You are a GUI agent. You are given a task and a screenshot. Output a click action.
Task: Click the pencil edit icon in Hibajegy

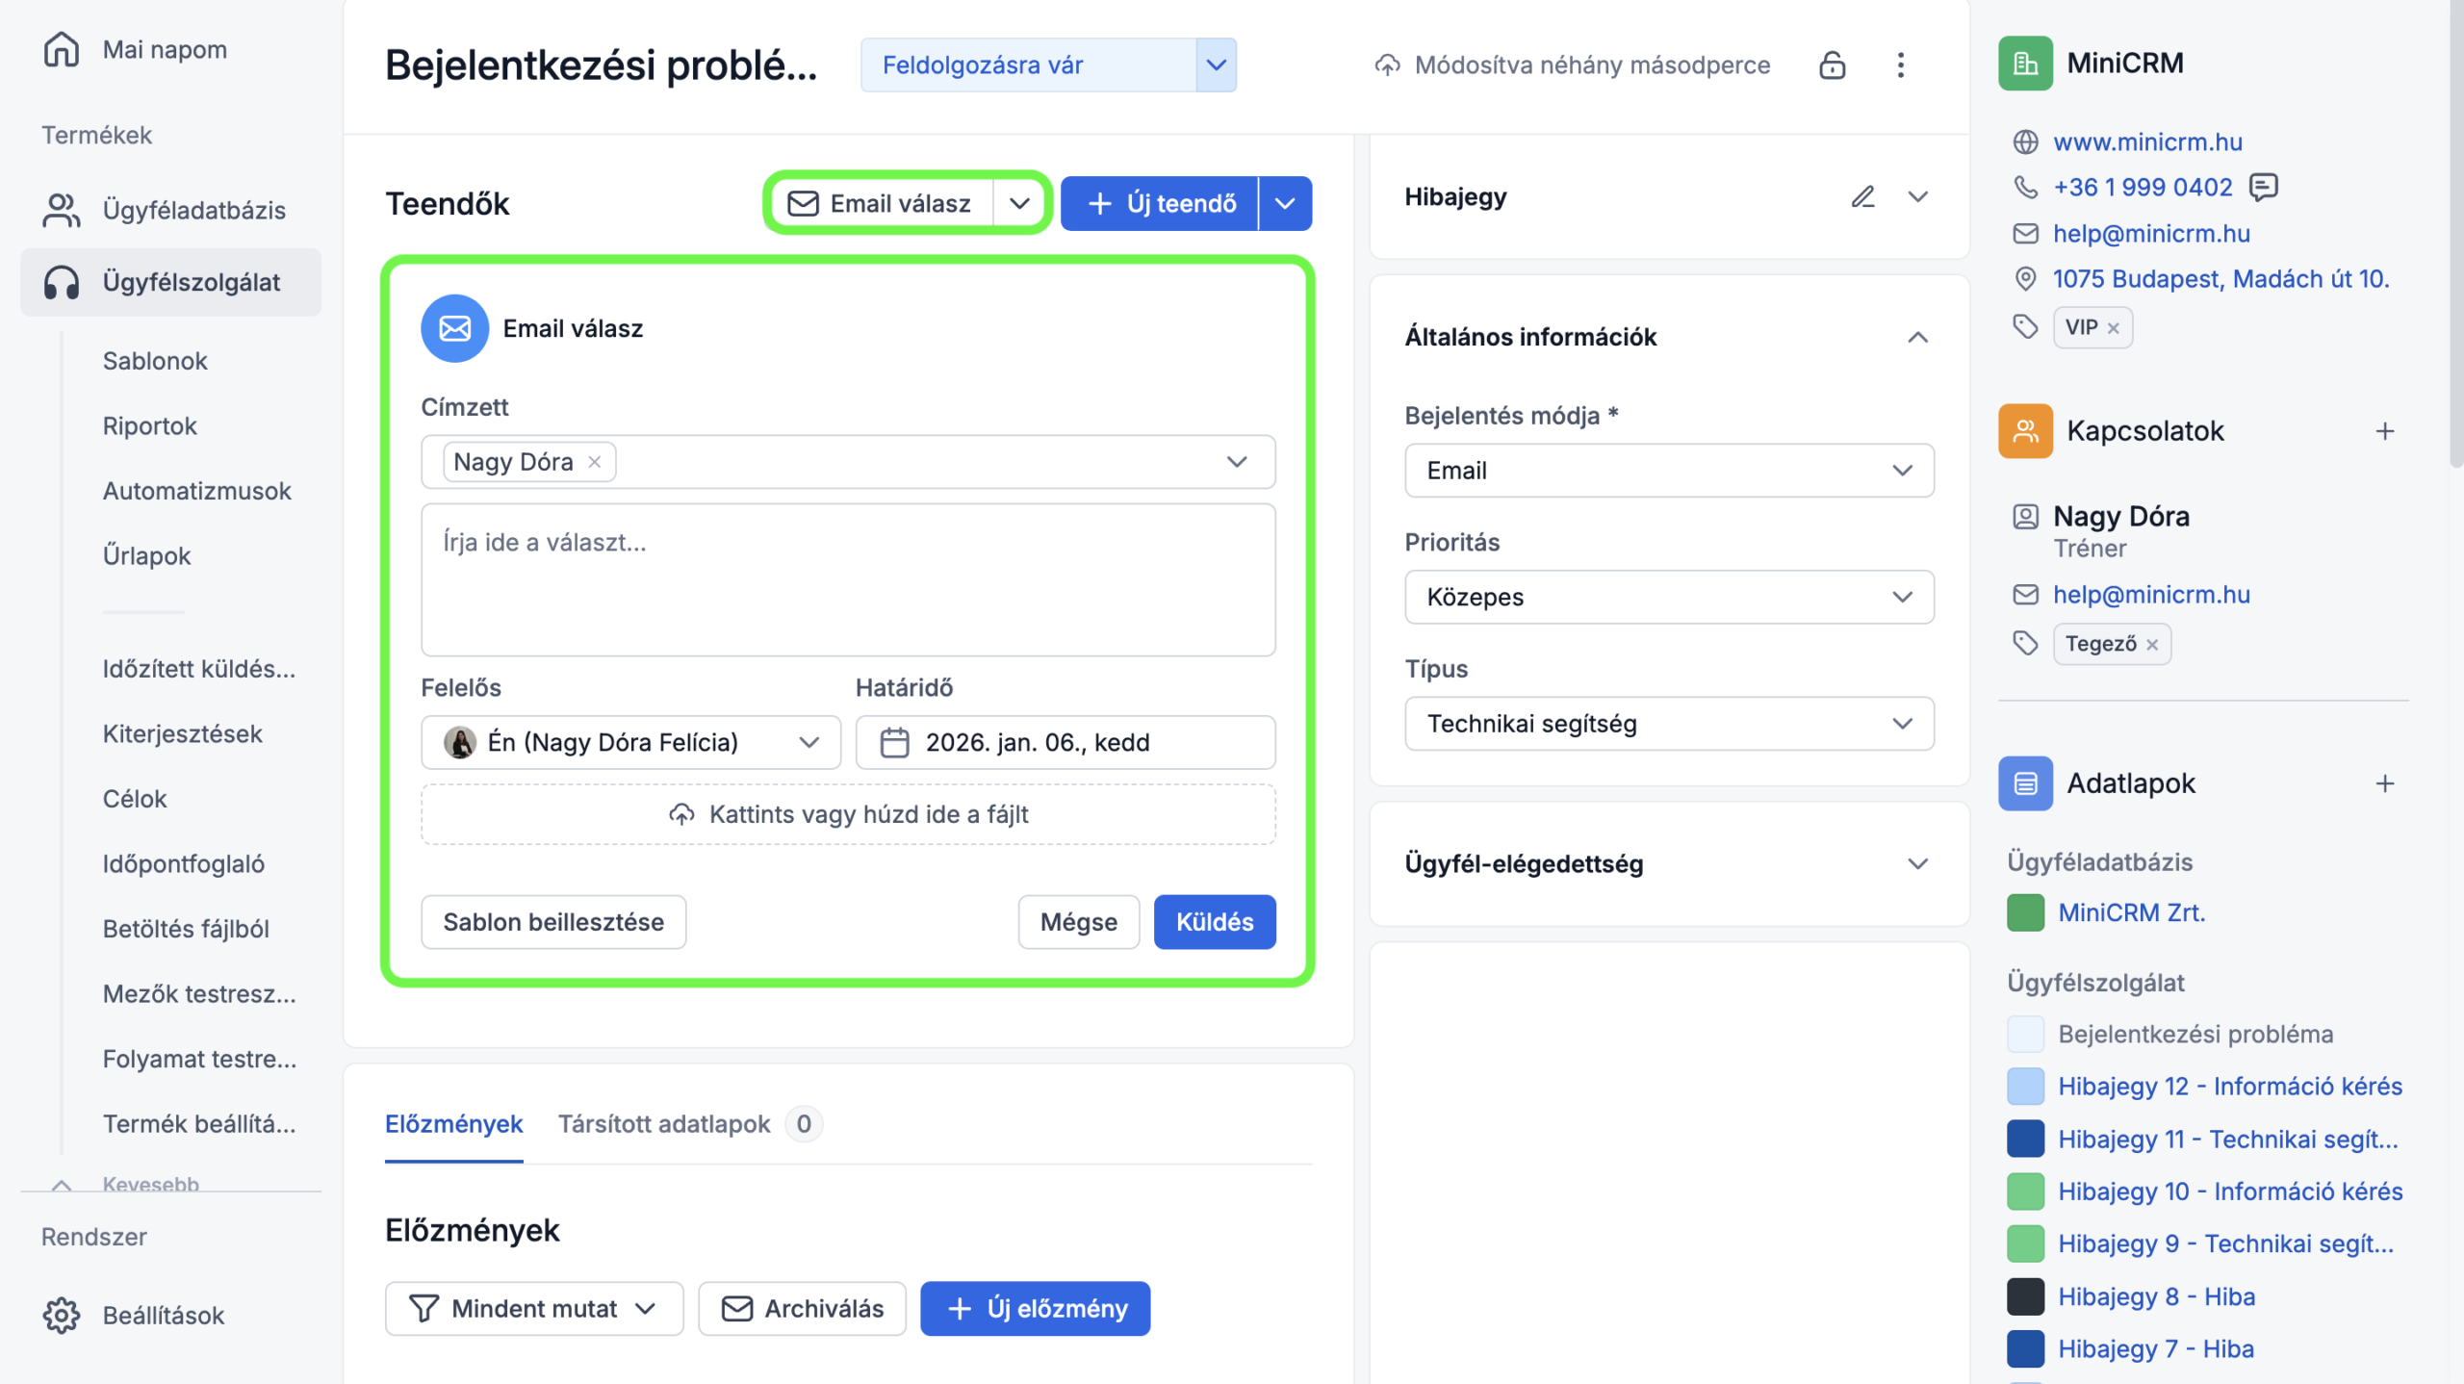[x=1862, y=196]
